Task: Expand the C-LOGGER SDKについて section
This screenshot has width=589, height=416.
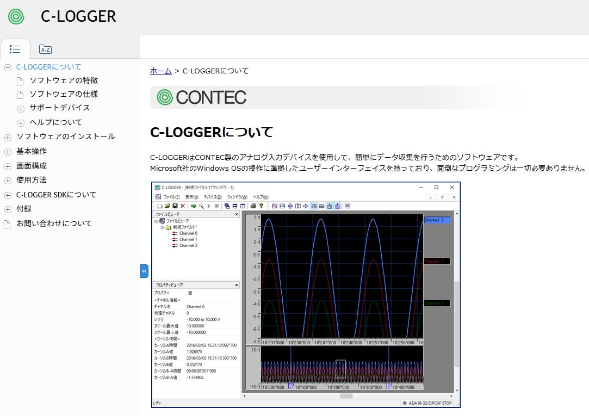Action: 8,195
